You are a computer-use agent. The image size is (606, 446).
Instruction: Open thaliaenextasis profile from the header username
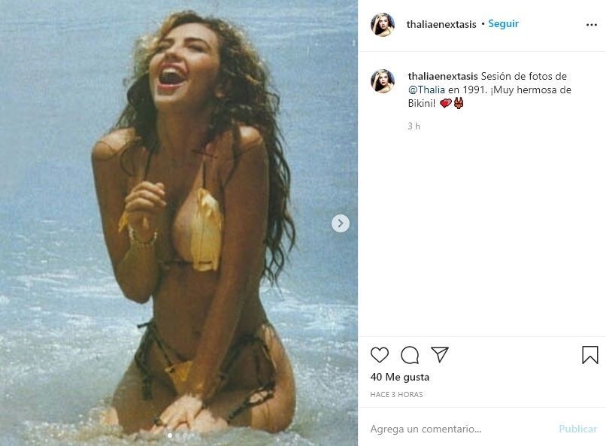coord(441,24)
